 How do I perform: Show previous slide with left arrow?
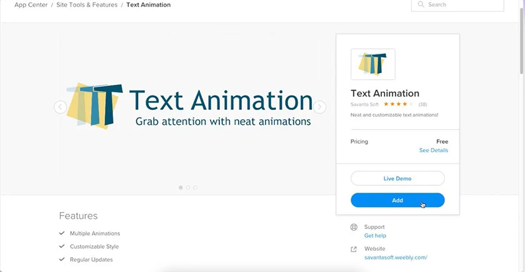coord(60,107)
